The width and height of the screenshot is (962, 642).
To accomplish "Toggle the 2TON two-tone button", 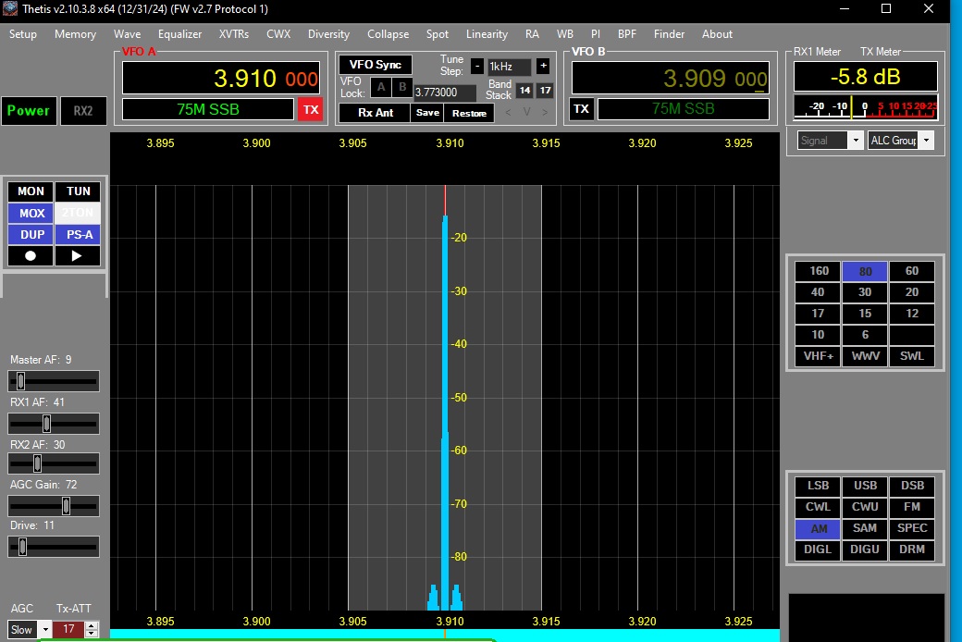I will click(x=78, y=213).
